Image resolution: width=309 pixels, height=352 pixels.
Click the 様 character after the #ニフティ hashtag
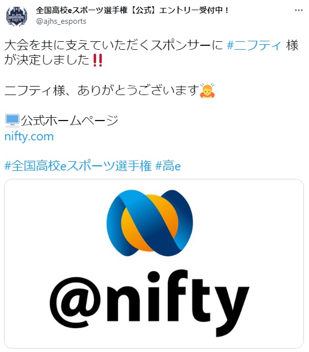tap(292, 45)
